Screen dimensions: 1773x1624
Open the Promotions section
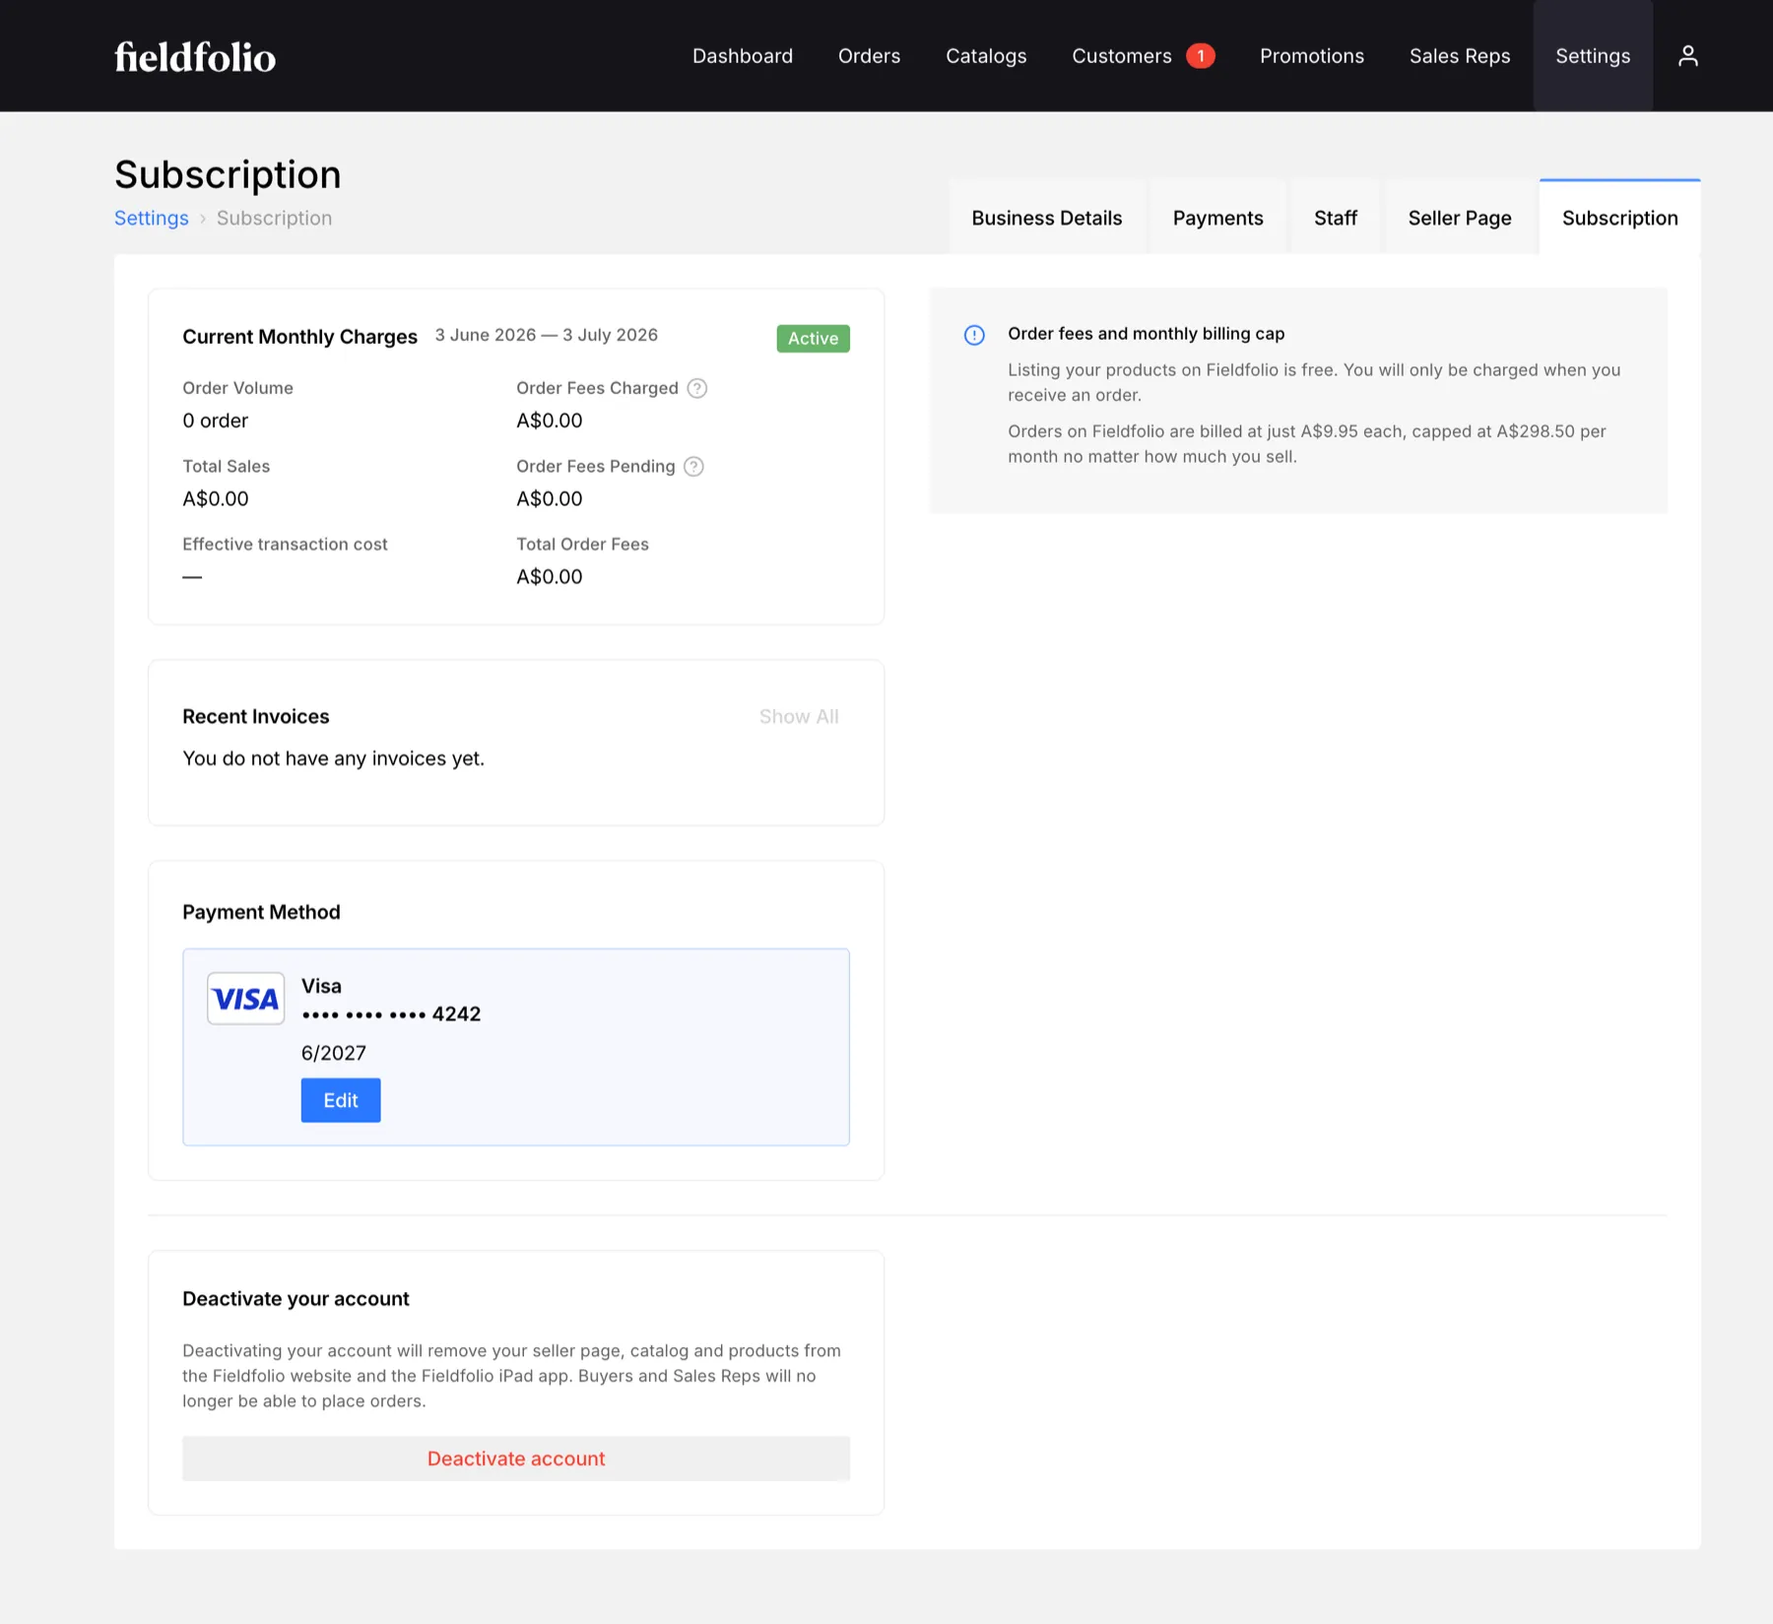[1311, 56]
